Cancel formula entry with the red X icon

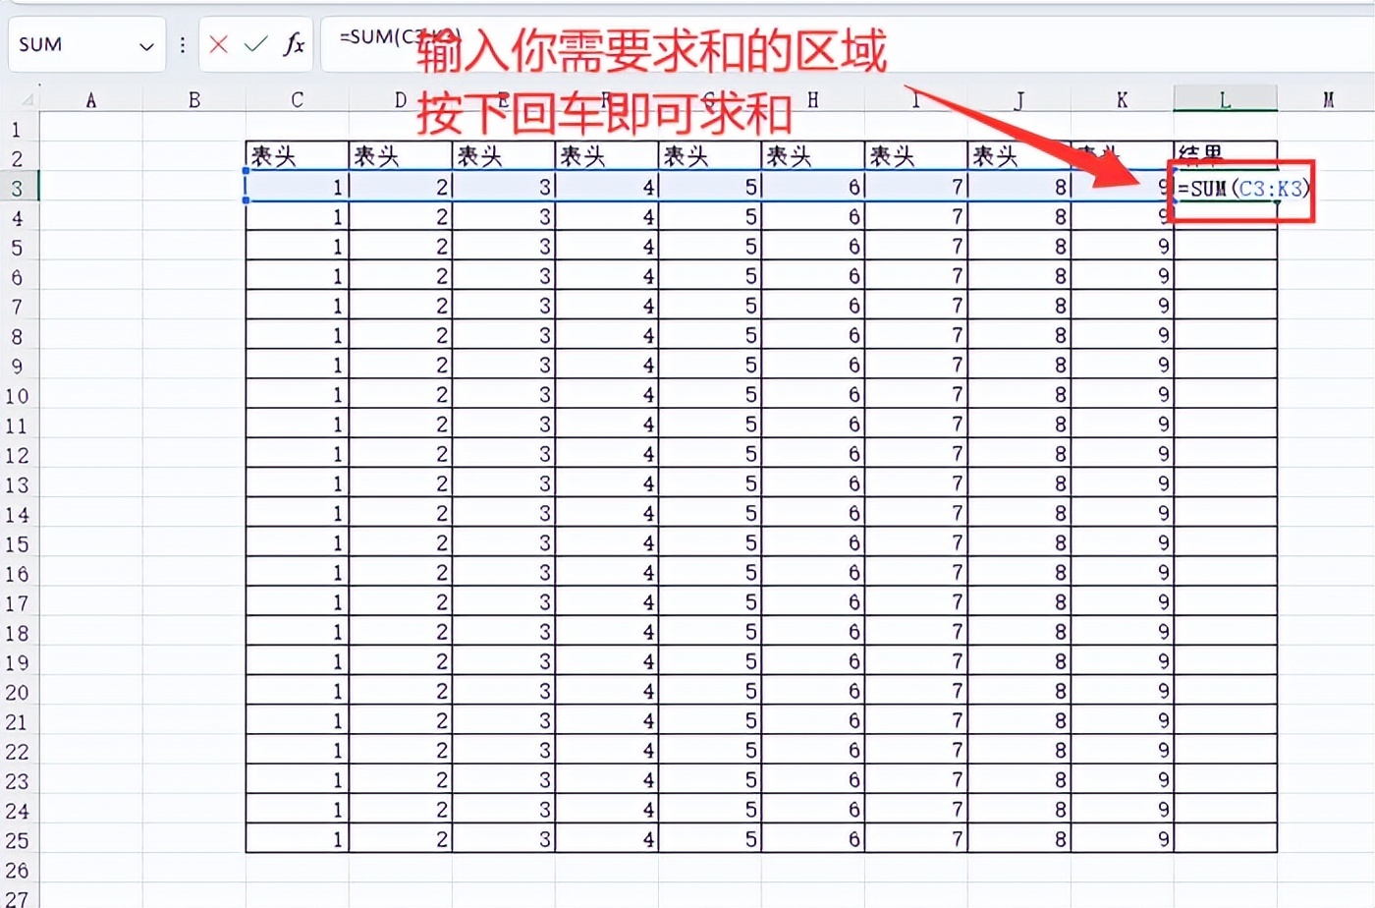pyautogui.click(x=218, y=44)
